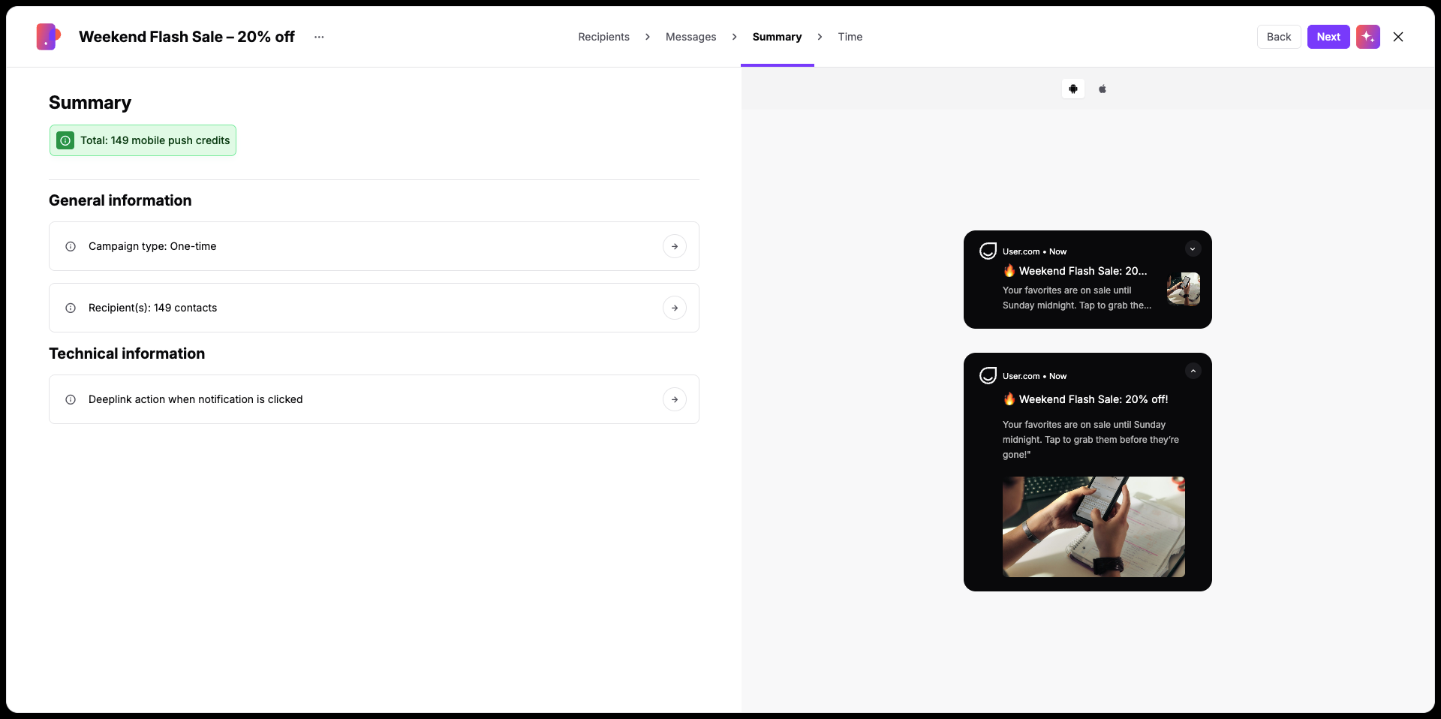Collapse the expanded notification preview

tap(1193, 371)
